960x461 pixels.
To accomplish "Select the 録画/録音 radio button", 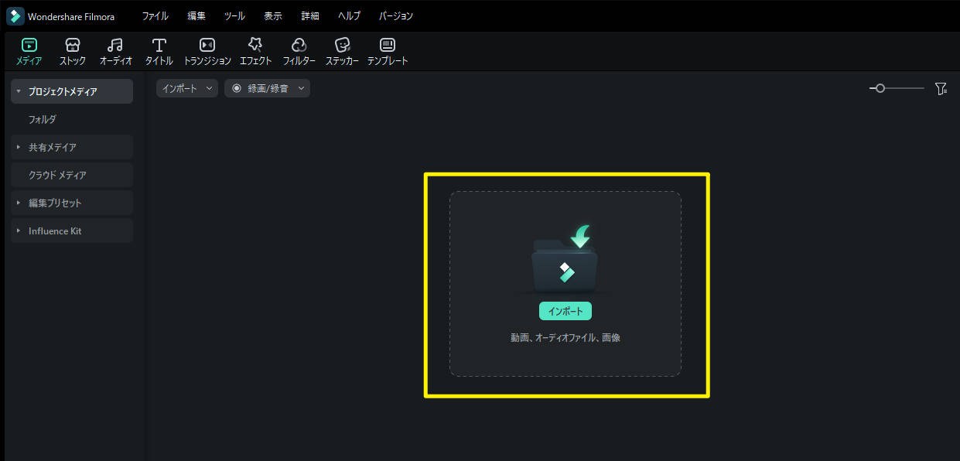I will (x=237, y=87).
